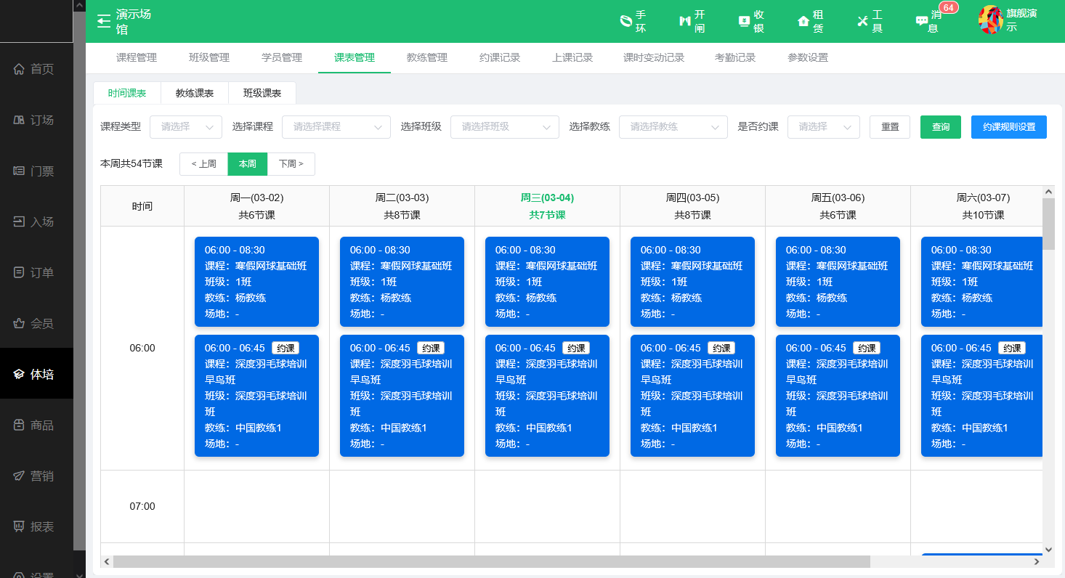This screenshot has height=578, width=1065.
Task: Click the 约课规则设置 button
Action: (1008, 126)
